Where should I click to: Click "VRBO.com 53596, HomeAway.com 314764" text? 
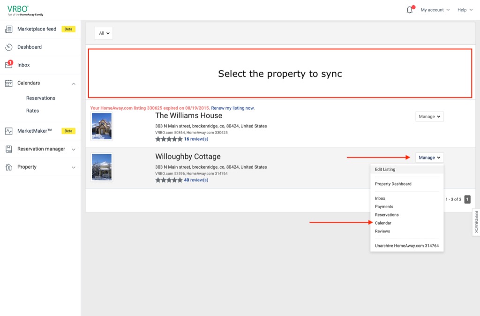191,173
